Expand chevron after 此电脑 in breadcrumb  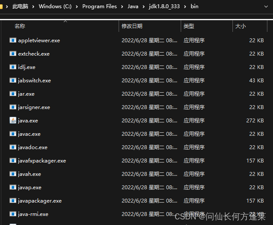coord(33,6)
